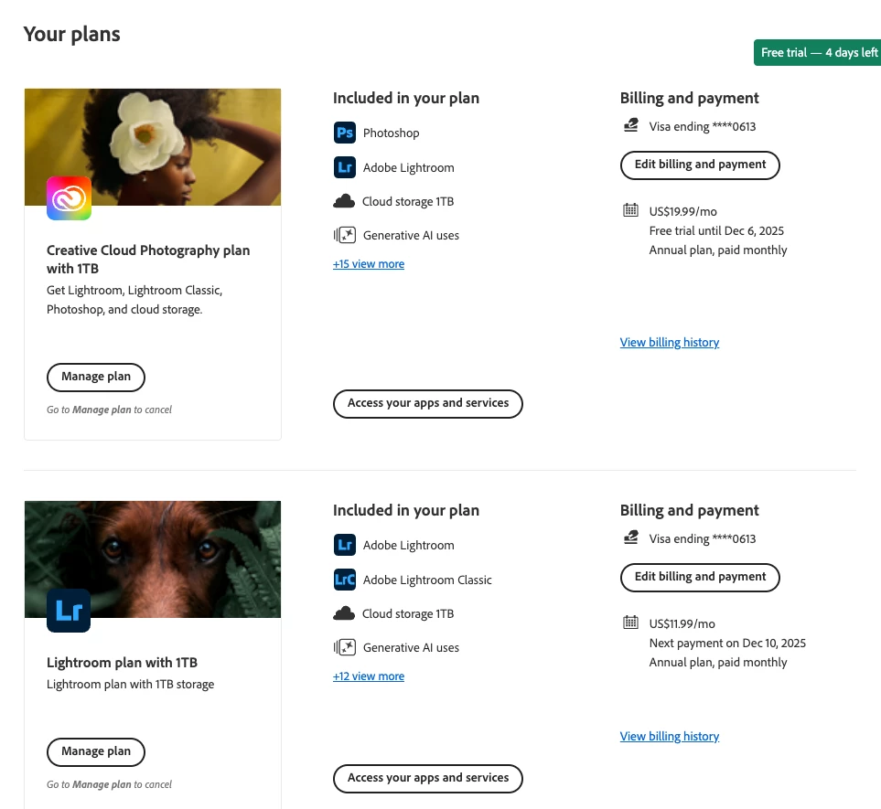Click the Creative Cloud rainbow logo

[70, 198]
